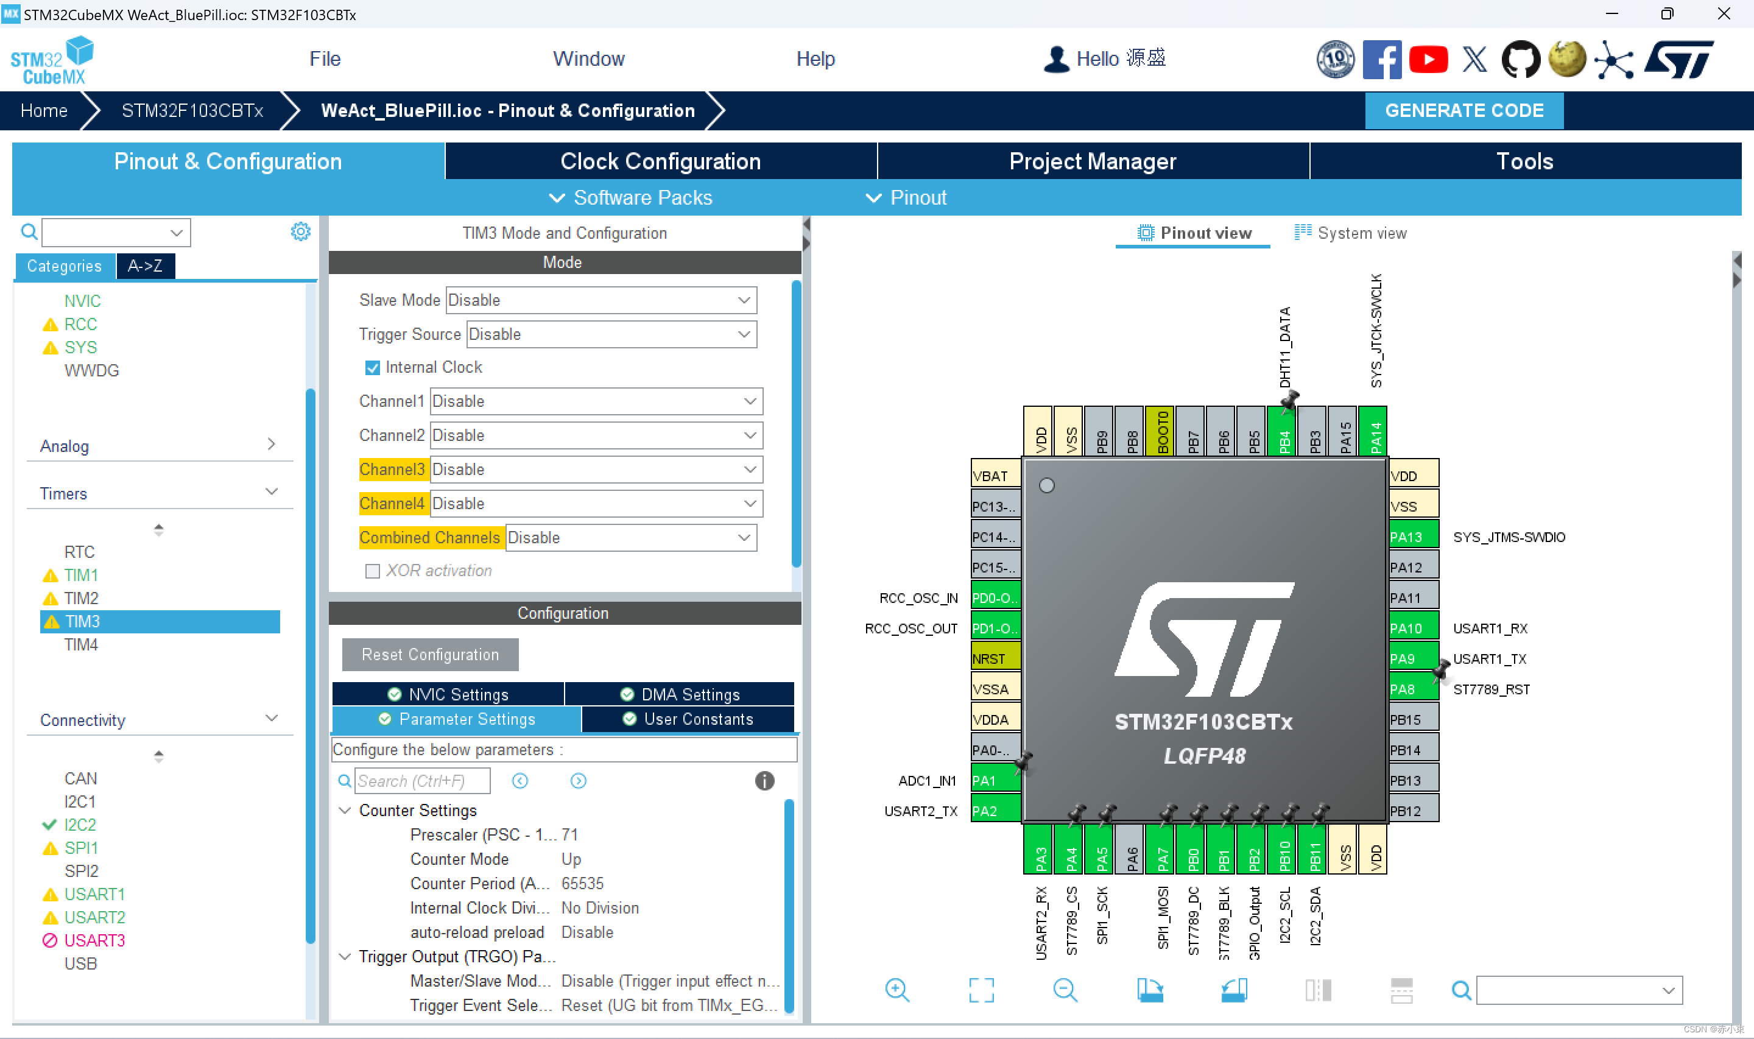
Task: Toggle the XOR activation checkbox
Action: [372, 571]
